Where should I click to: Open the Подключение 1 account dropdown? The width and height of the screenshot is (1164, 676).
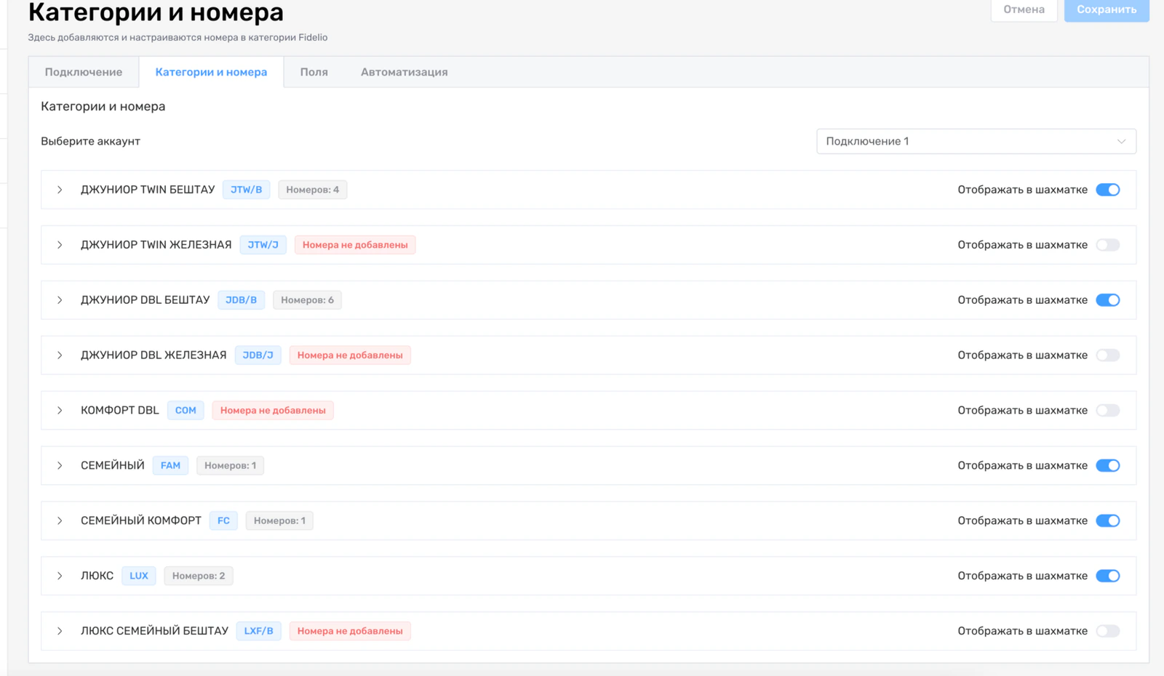(x=976, y=142)
